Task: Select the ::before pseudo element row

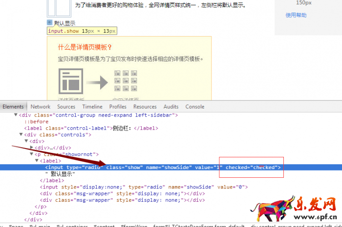Action: point(37,122)
